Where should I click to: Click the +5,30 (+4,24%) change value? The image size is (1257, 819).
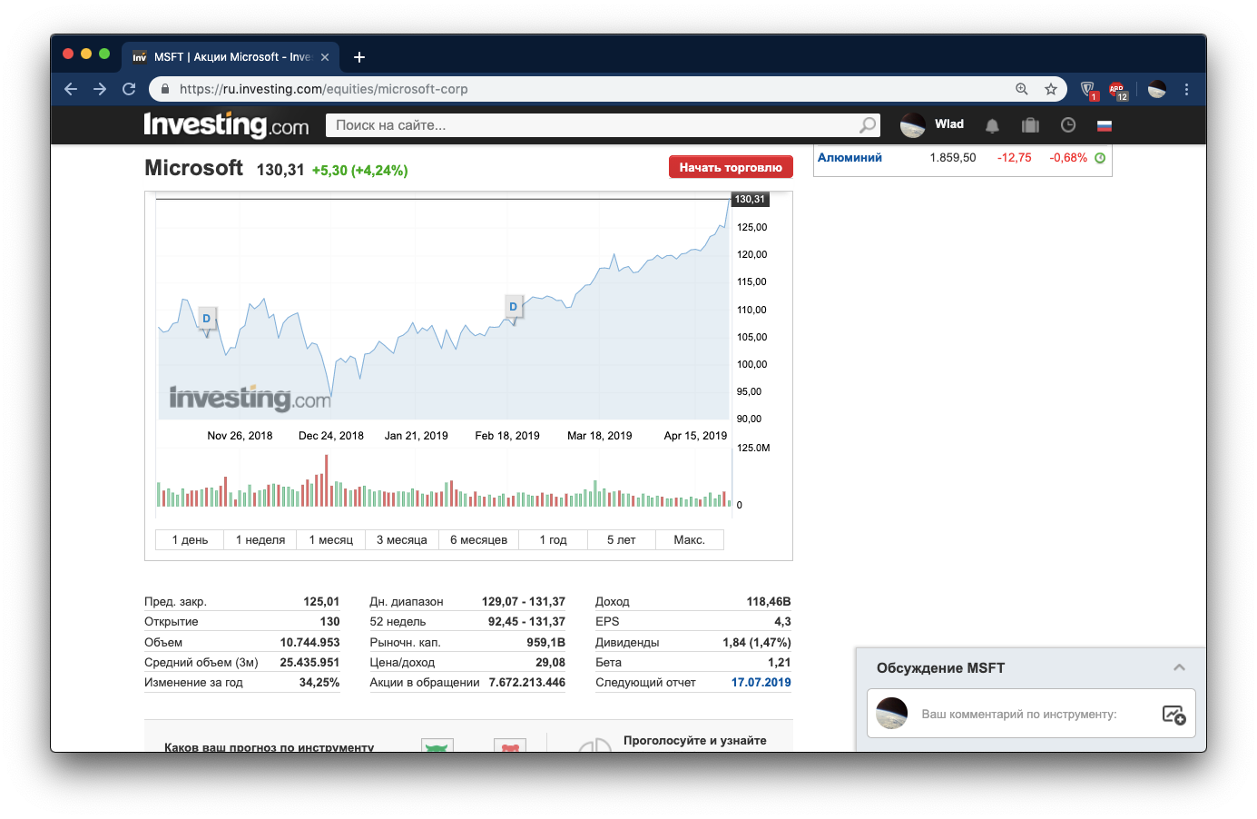point(359,171)
